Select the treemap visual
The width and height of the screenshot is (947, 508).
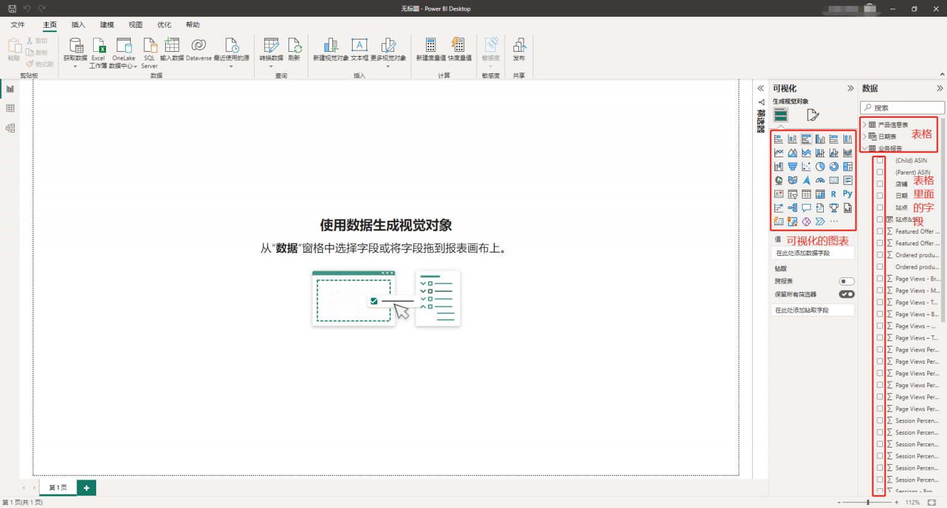click(x=848, y=166)
